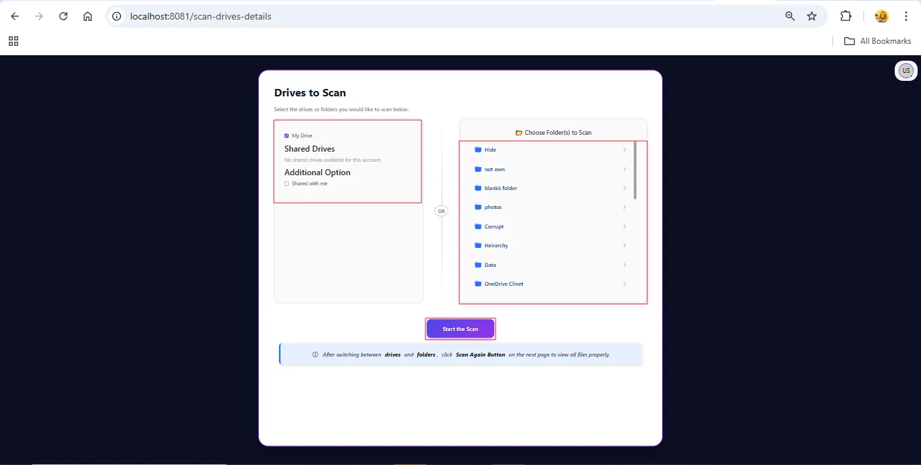The height and width of the screenshot is (465, 921).
Task: Reload the page using the refresh icon
Action: coord(63,16)
